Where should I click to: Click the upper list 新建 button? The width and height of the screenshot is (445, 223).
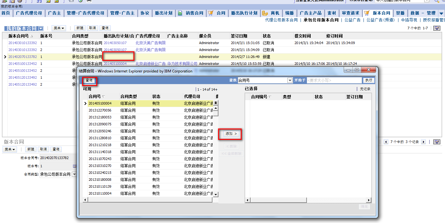(80, 28)
